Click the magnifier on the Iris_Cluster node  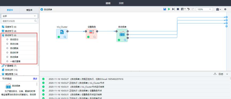65,37
